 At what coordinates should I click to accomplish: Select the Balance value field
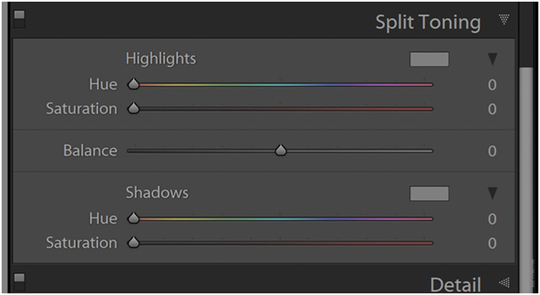coord(492,151)
